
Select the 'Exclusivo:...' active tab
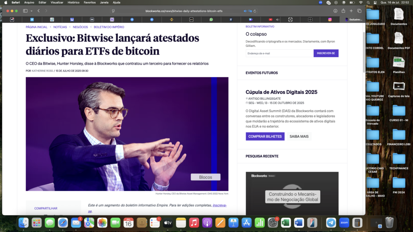pos(353,19)
